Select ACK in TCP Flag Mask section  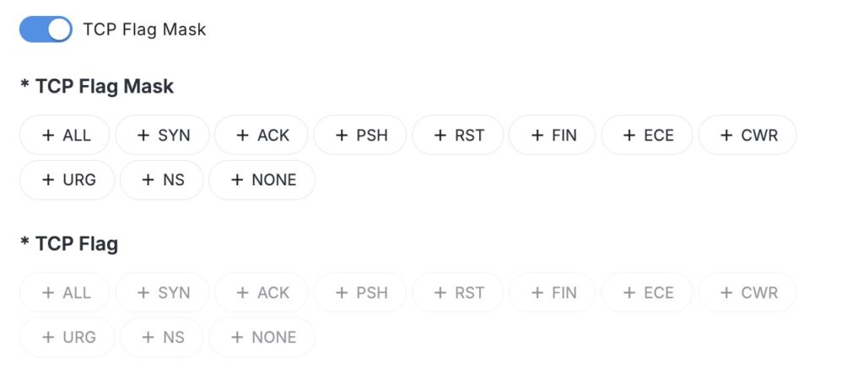click(262, 135)
